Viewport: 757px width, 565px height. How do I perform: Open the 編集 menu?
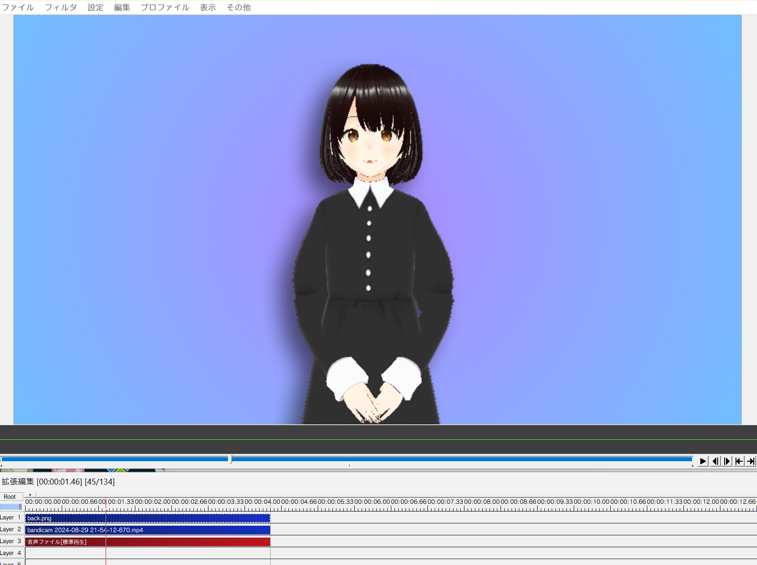pyautogui.click(x=122, y=7)
